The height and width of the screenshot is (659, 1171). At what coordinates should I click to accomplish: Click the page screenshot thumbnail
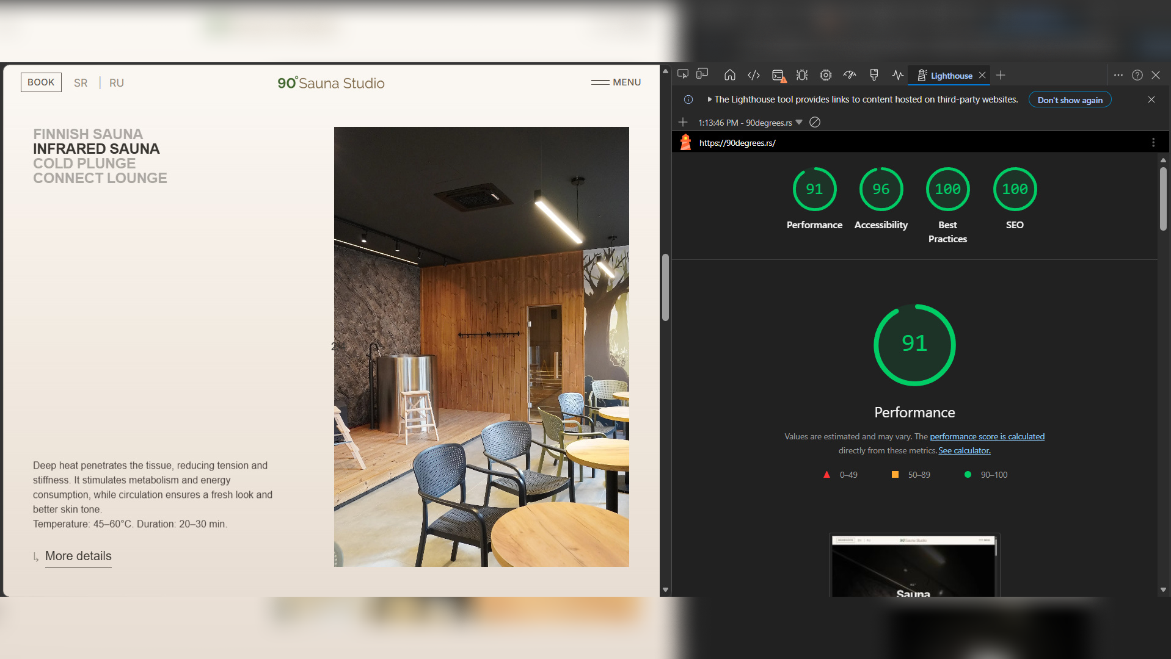[x=914, y=565]
